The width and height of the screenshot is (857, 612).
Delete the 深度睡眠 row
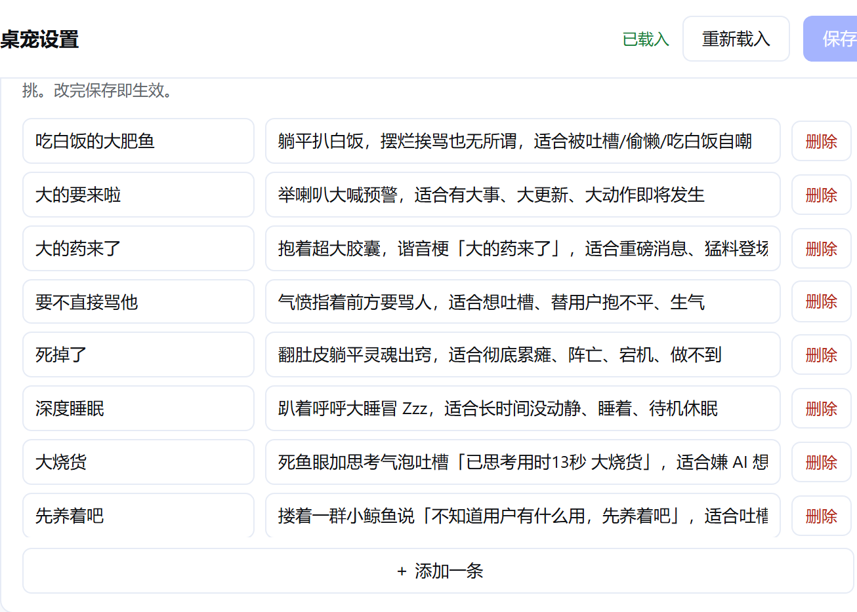(821, 408)
